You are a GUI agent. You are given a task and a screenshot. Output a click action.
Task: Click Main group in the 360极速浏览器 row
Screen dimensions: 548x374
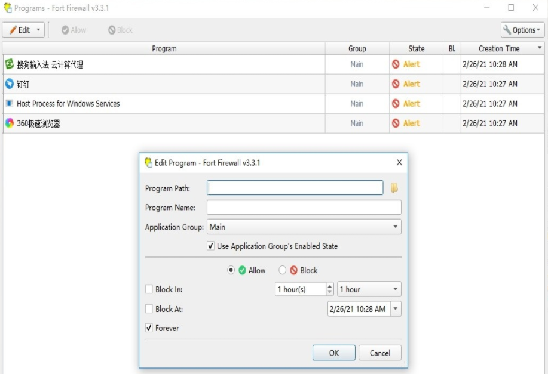click(x=357, y=123)
